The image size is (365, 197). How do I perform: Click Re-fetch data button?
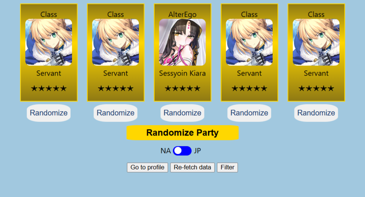click(192, 167)
